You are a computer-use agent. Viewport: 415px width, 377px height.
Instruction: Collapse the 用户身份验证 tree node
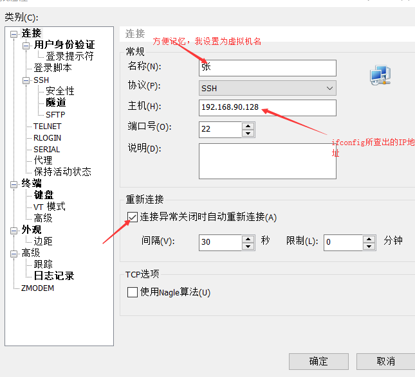point(26,46)
